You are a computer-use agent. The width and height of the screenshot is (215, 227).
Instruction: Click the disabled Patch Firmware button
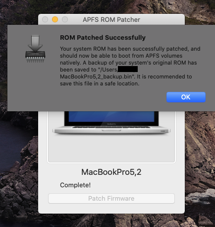(111, 198)
